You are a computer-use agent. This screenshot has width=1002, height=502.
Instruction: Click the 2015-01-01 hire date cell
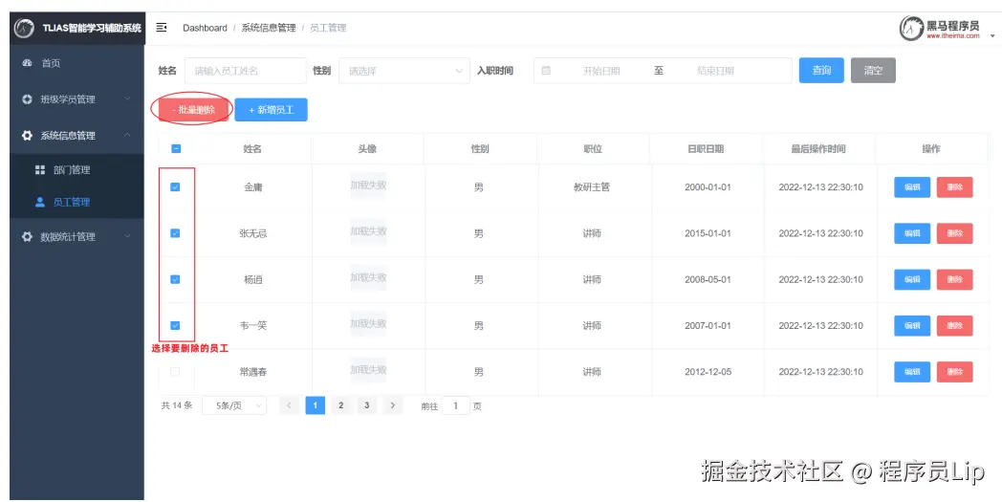708,233
